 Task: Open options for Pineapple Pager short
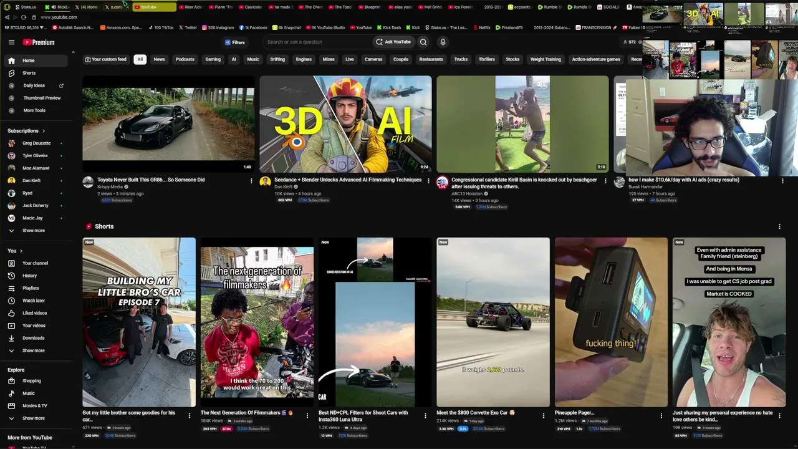[661, 415]
